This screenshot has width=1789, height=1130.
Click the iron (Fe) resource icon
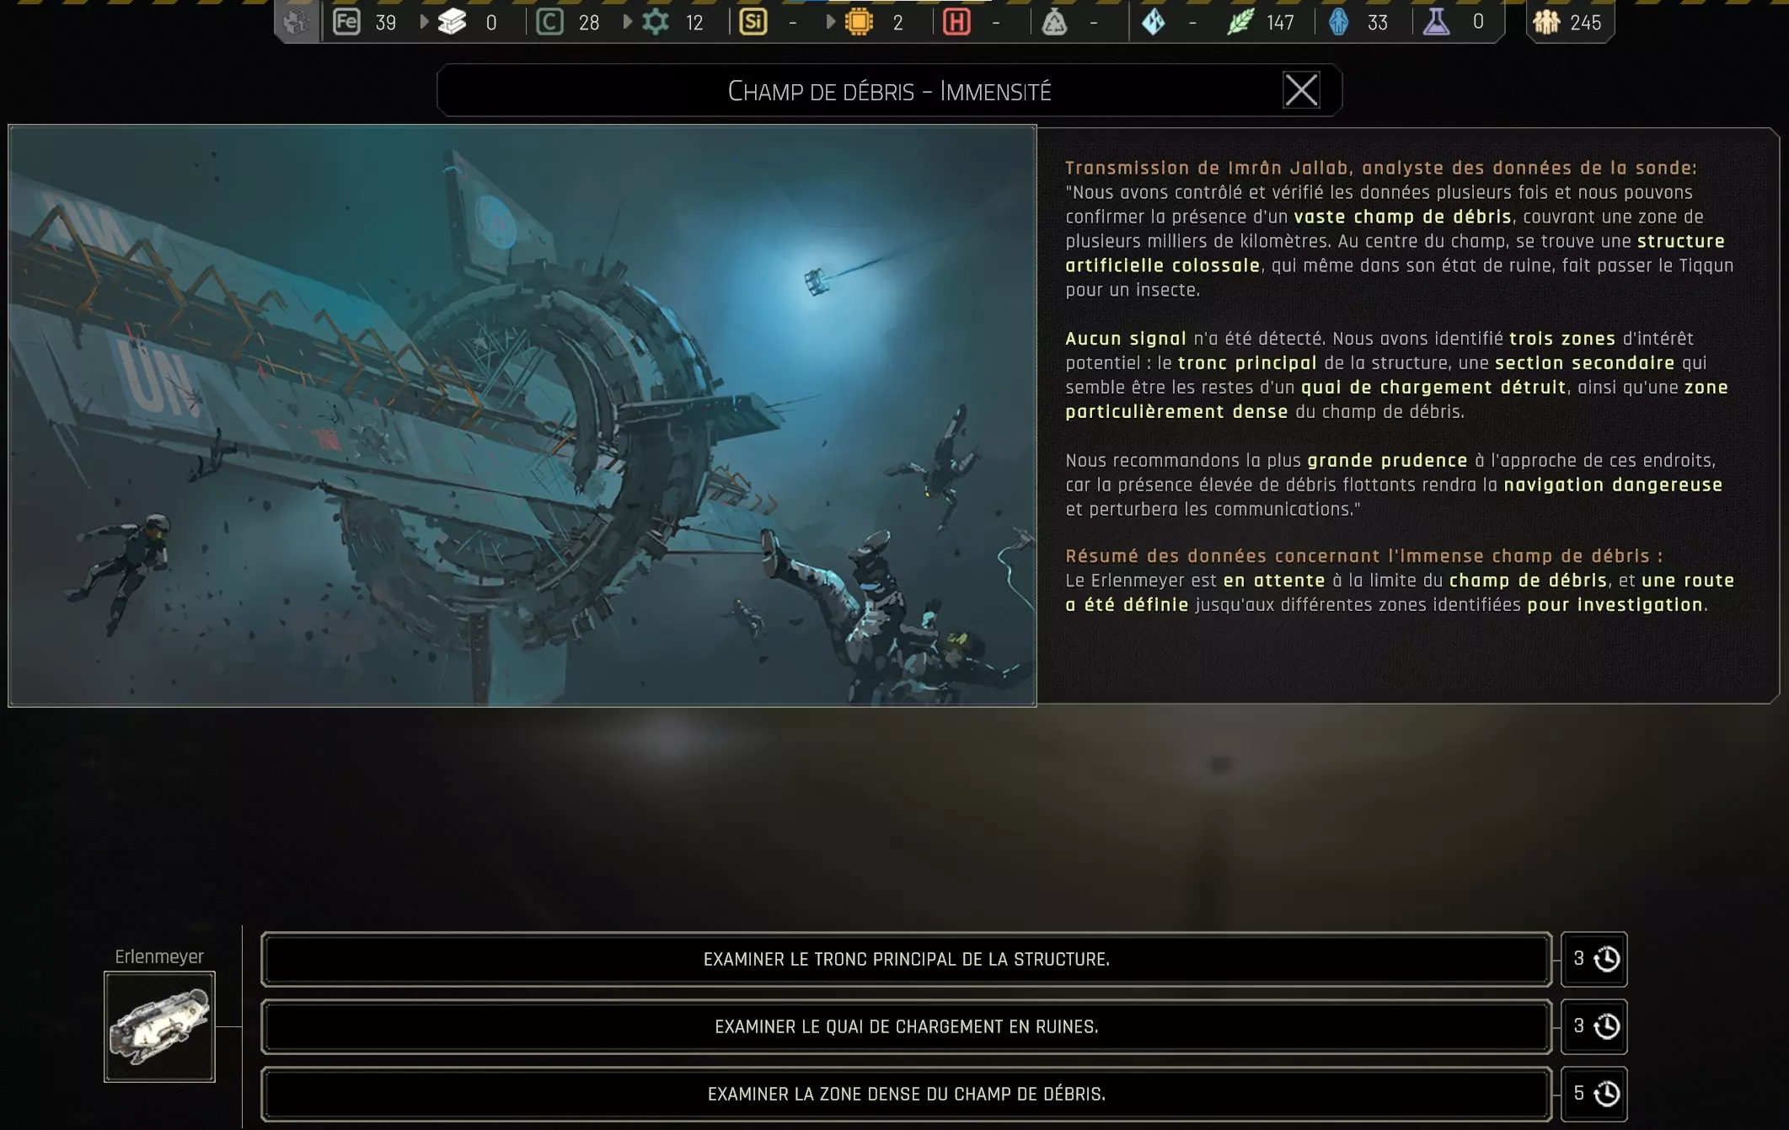point(346,22)
